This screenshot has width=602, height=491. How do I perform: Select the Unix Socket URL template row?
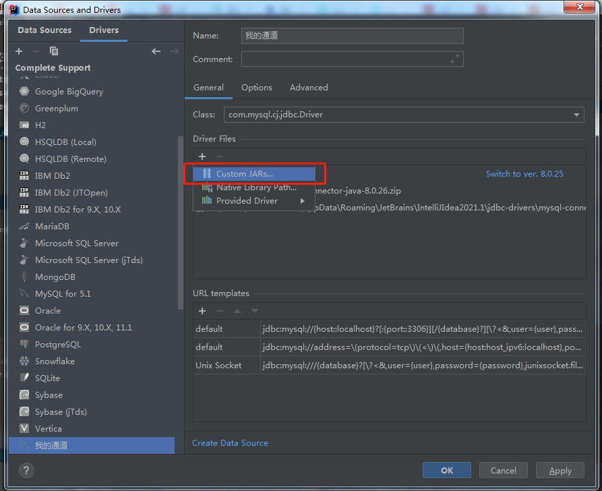coord(389,366)
